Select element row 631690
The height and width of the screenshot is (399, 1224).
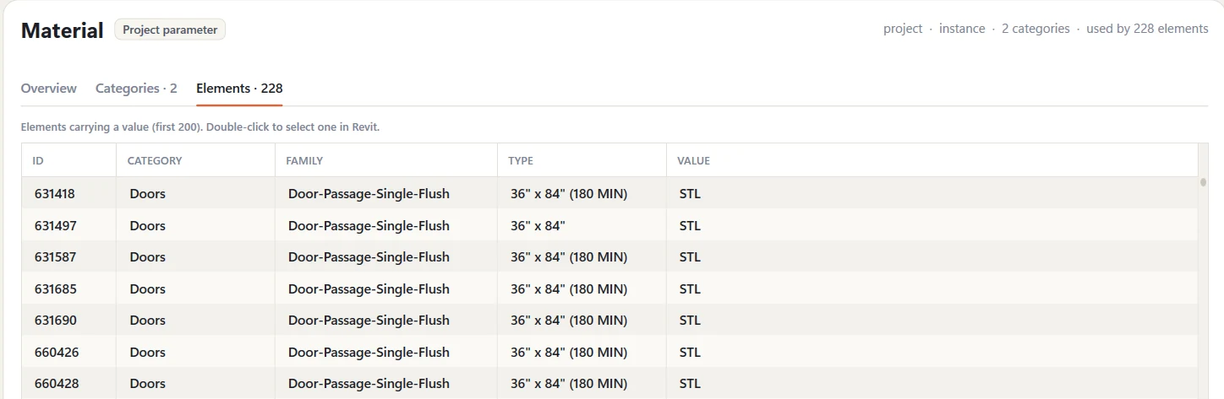(x=609, y=320)
